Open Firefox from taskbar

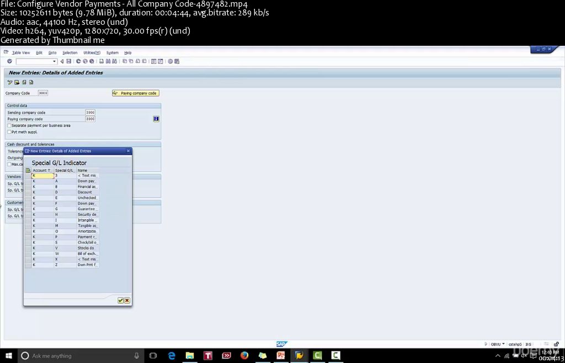[x=244, y=356]
